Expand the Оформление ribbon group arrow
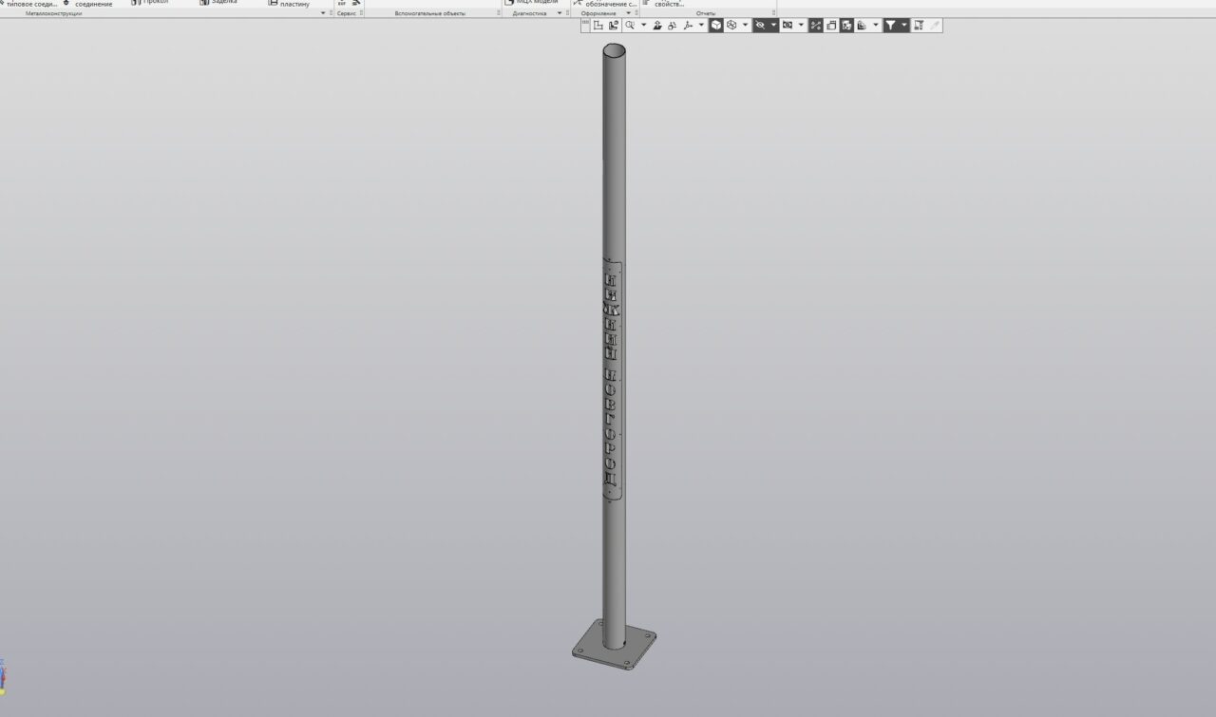Viewport: 1216px width, 717px height. (628, 13)
